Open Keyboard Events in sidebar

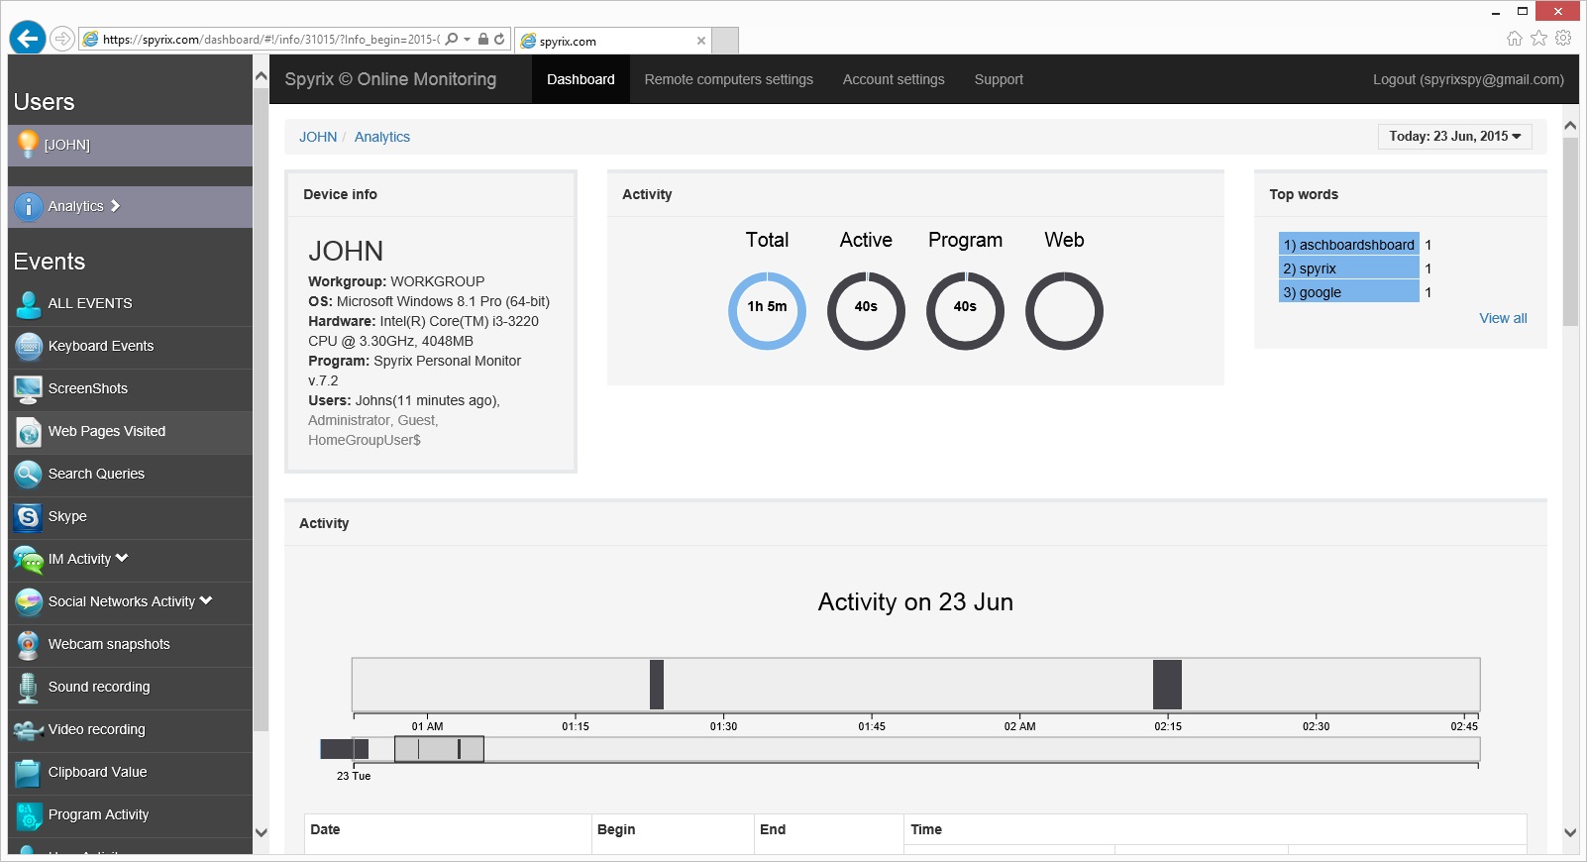pos(130,346)
